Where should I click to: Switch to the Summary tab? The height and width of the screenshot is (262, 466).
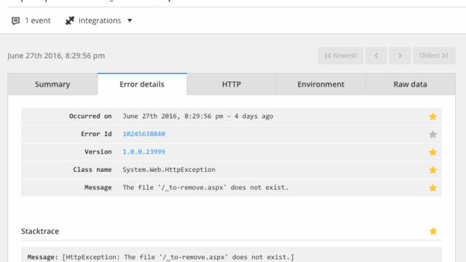(x=52, y=84)
